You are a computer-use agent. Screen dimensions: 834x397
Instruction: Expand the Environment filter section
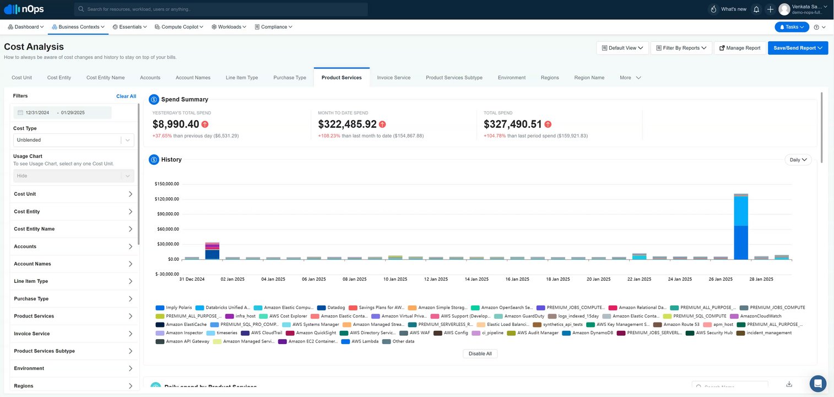point(73,368)
